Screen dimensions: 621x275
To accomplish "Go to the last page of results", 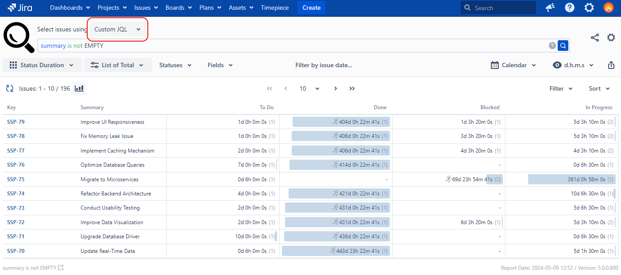I will 352,88.
